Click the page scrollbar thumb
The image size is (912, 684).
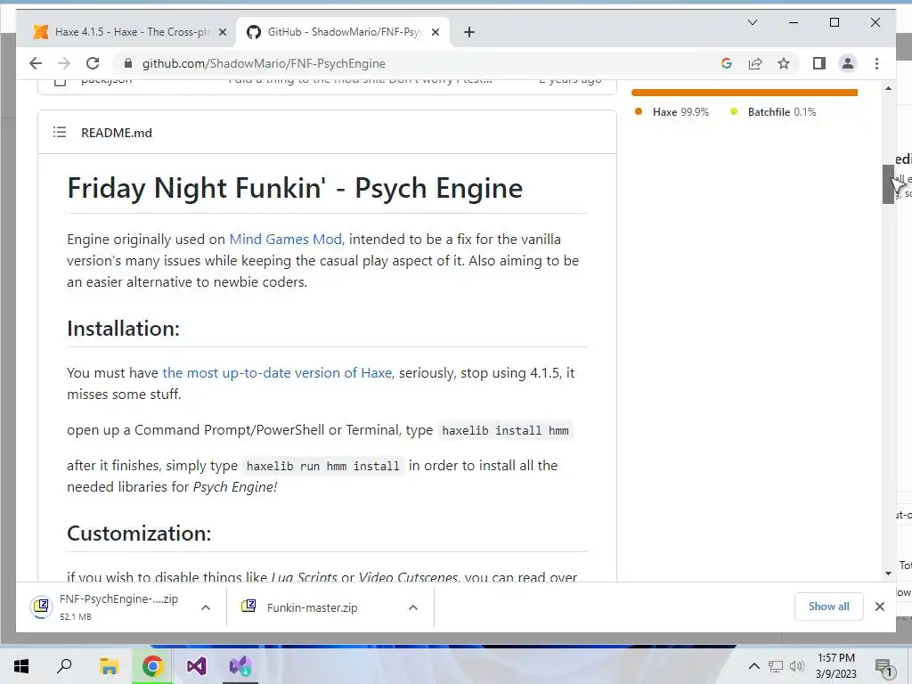click(x=888, y=184)
